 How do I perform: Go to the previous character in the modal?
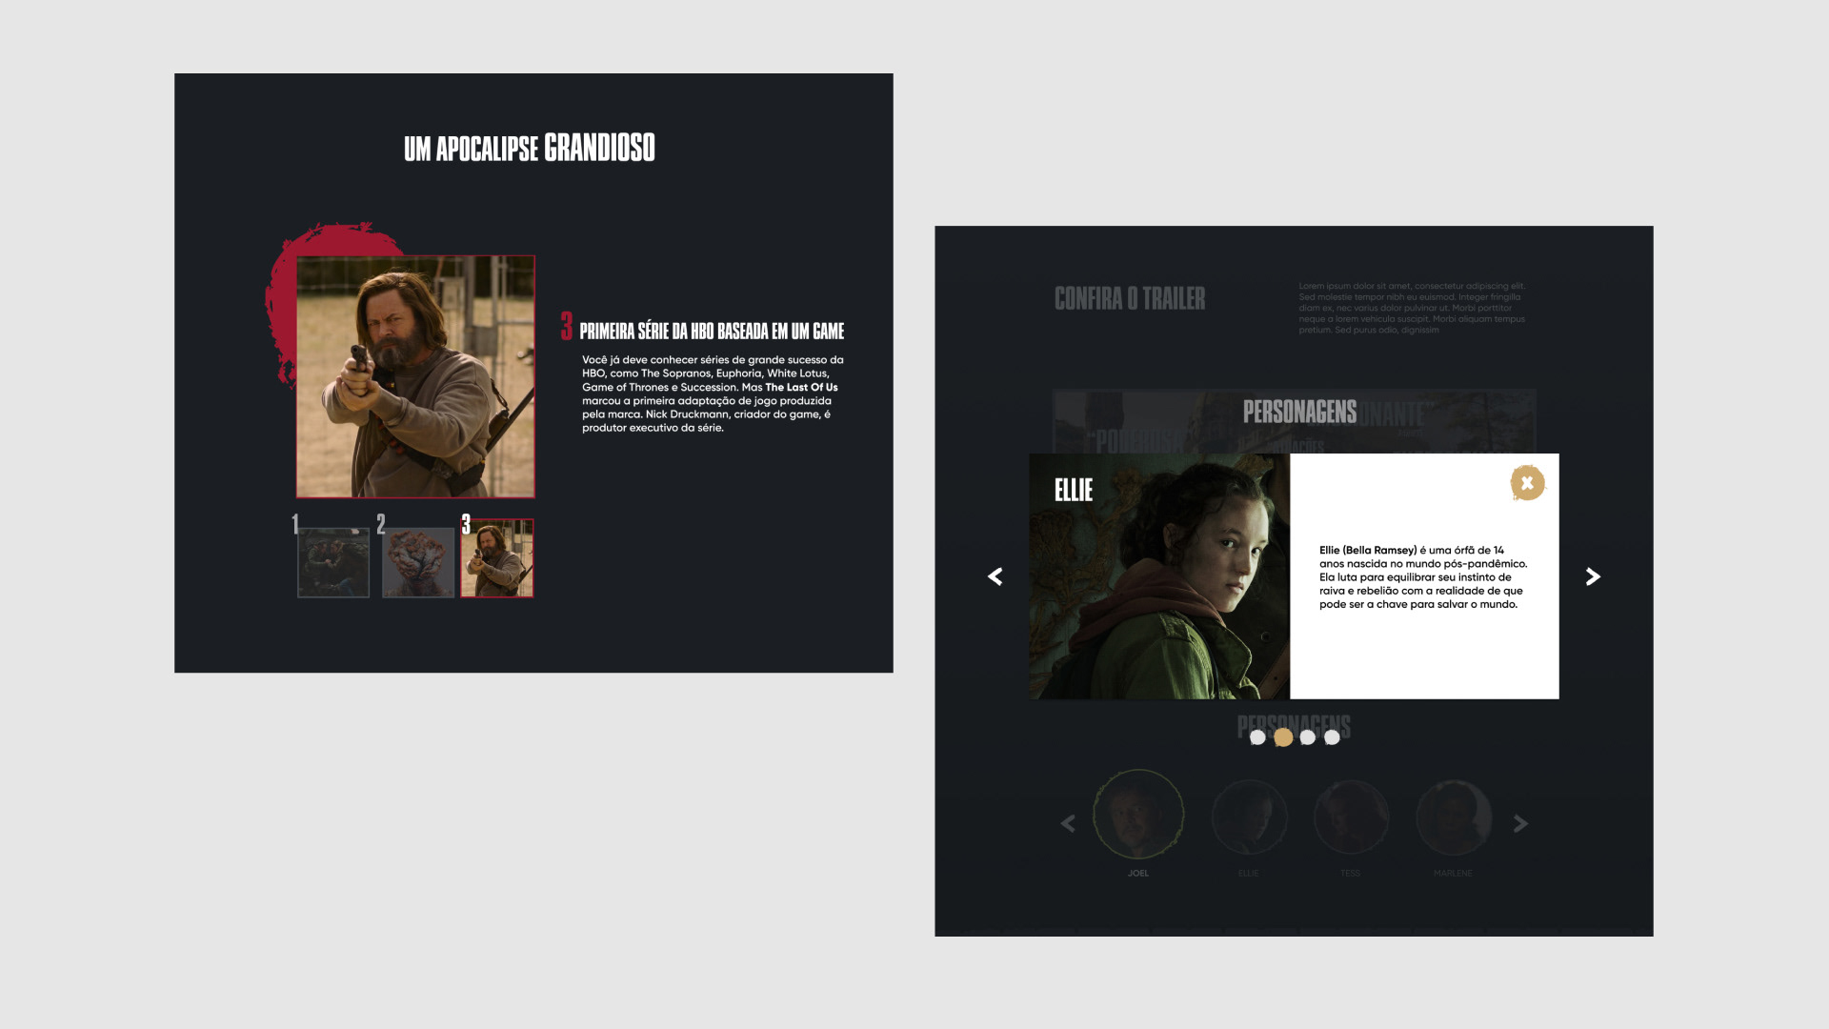click(995, 576)
